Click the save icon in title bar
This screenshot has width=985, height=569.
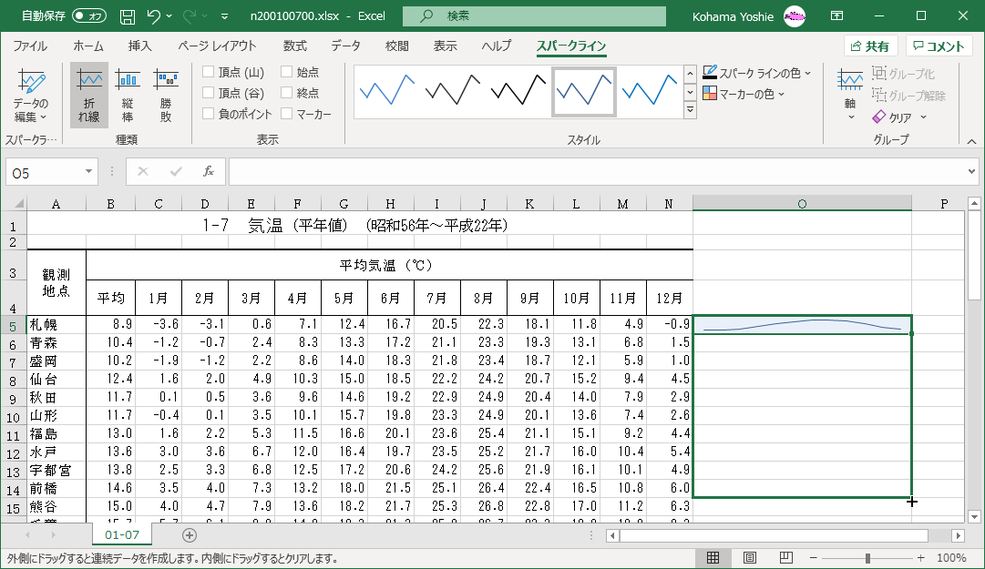pos(128,16)
